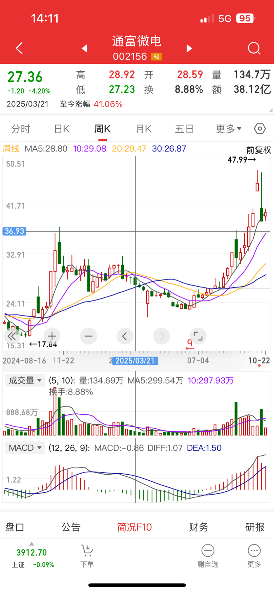Screen dimensions: 274x593
Task: Tap the 07-04 date axis label
Action: [x=198, y=361]
